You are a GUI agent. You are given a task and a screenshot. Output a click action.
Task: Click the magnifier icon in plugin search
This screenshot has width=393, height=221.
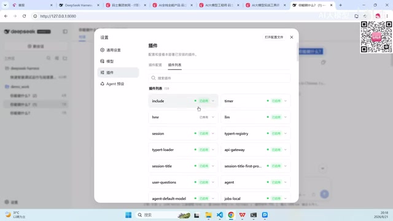(153, 78)
